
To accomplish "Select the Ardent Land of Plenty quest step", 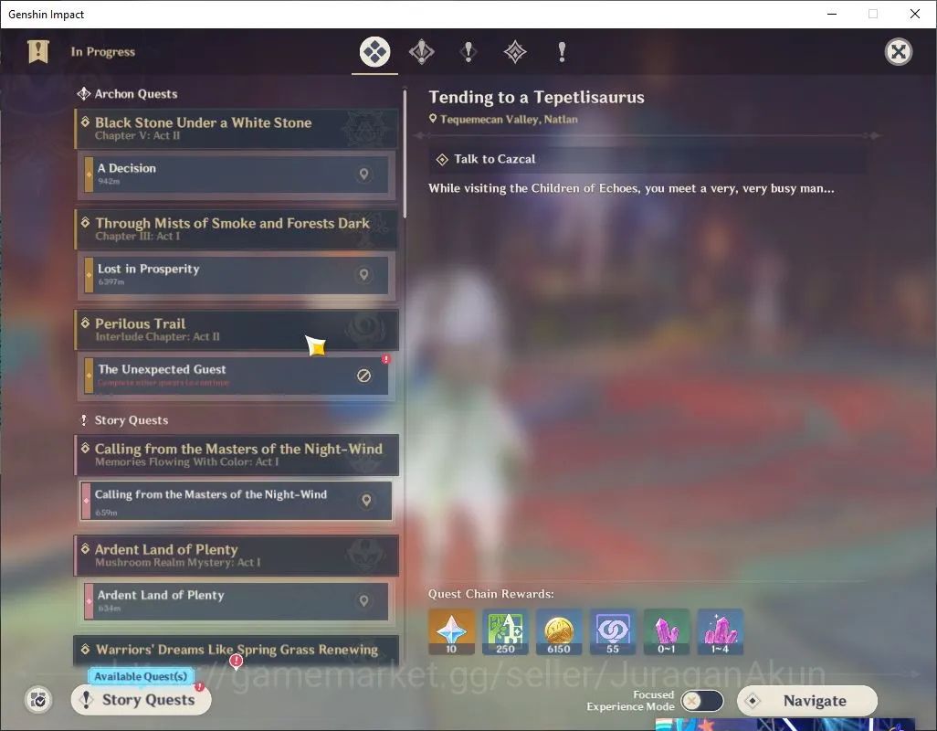I will pyautogui.click(x=237, y=601).
